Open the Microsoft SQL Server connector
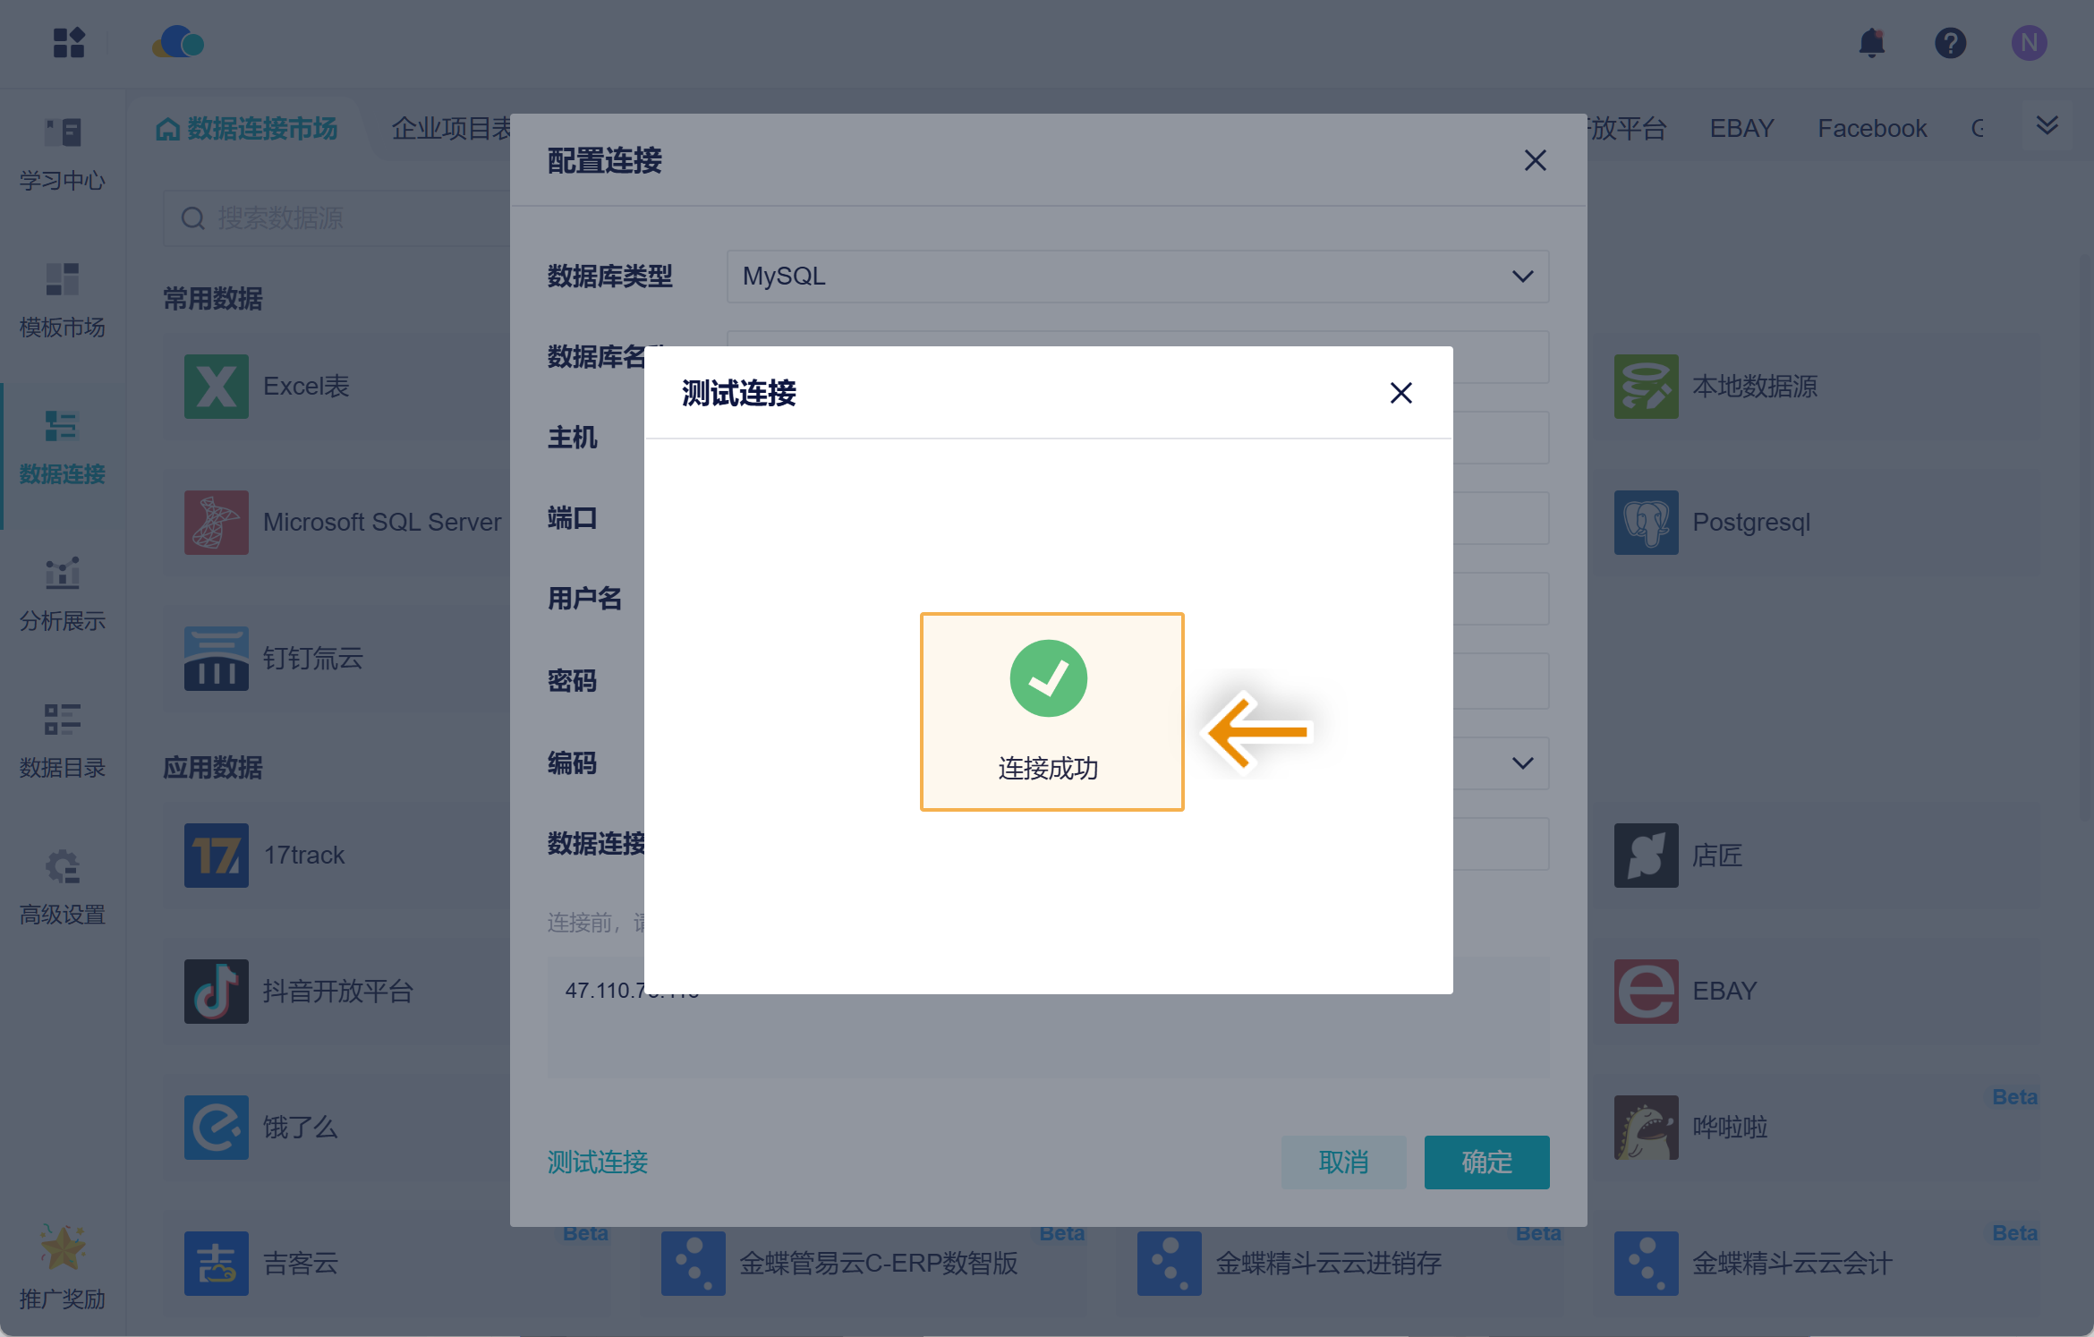 point(216,523)
